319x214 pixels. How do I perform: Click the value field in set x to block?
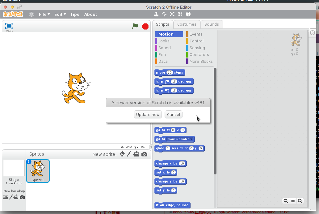pyautogui.click(x=173, y=173)
